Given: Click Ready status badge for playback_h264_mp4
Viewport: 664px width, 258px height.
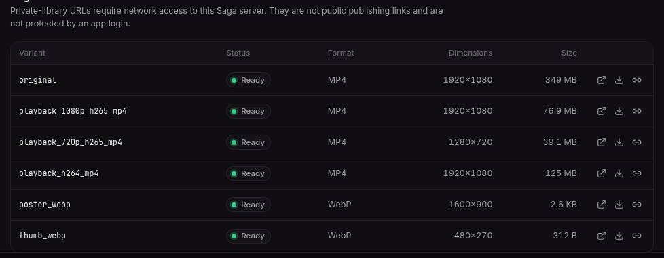Looking at the screenshot, I should tap(248, 173).
